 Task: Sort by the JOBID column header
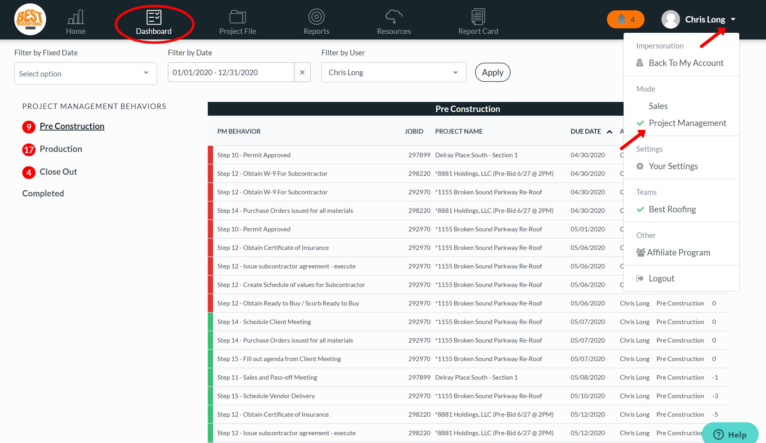(x=414, y=131)
